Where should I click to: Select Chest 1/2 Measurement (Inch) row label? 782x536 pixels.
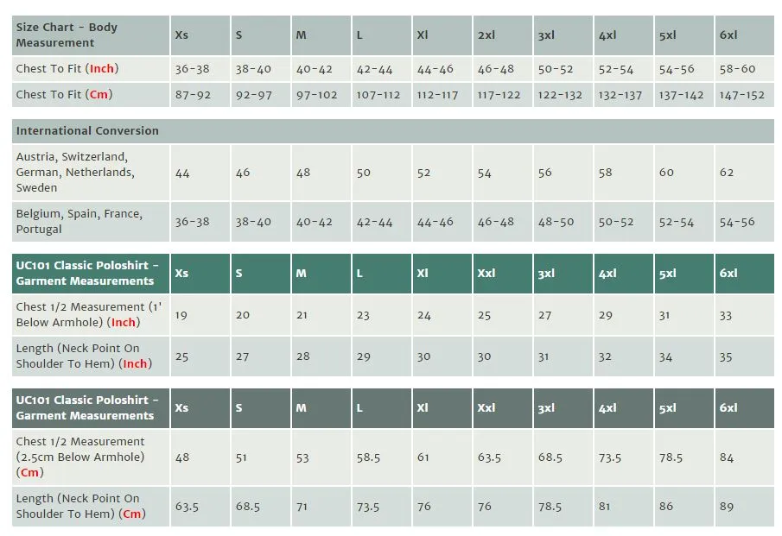click(x=91, y=315)
